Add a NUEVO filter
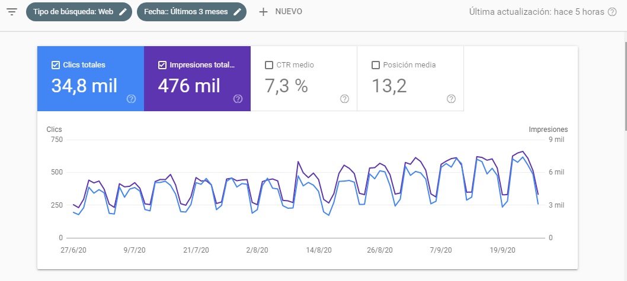 pos(280,12)
